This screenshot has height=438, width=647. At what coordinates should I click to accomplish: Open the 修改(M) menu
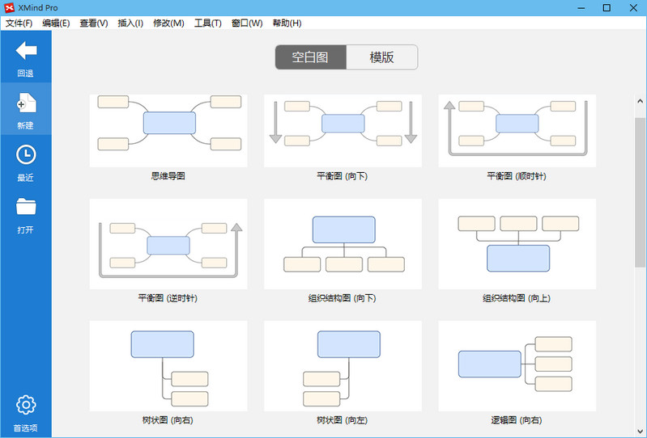[168, 23]
